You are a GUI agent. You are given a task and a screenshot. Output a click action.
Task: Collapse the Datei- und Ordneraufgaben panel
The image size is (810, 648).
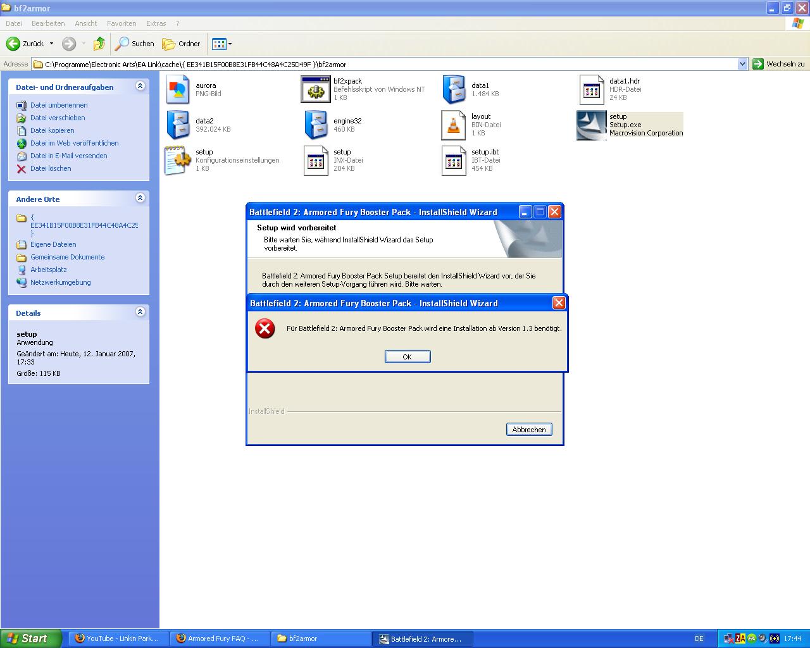[140, 85]
